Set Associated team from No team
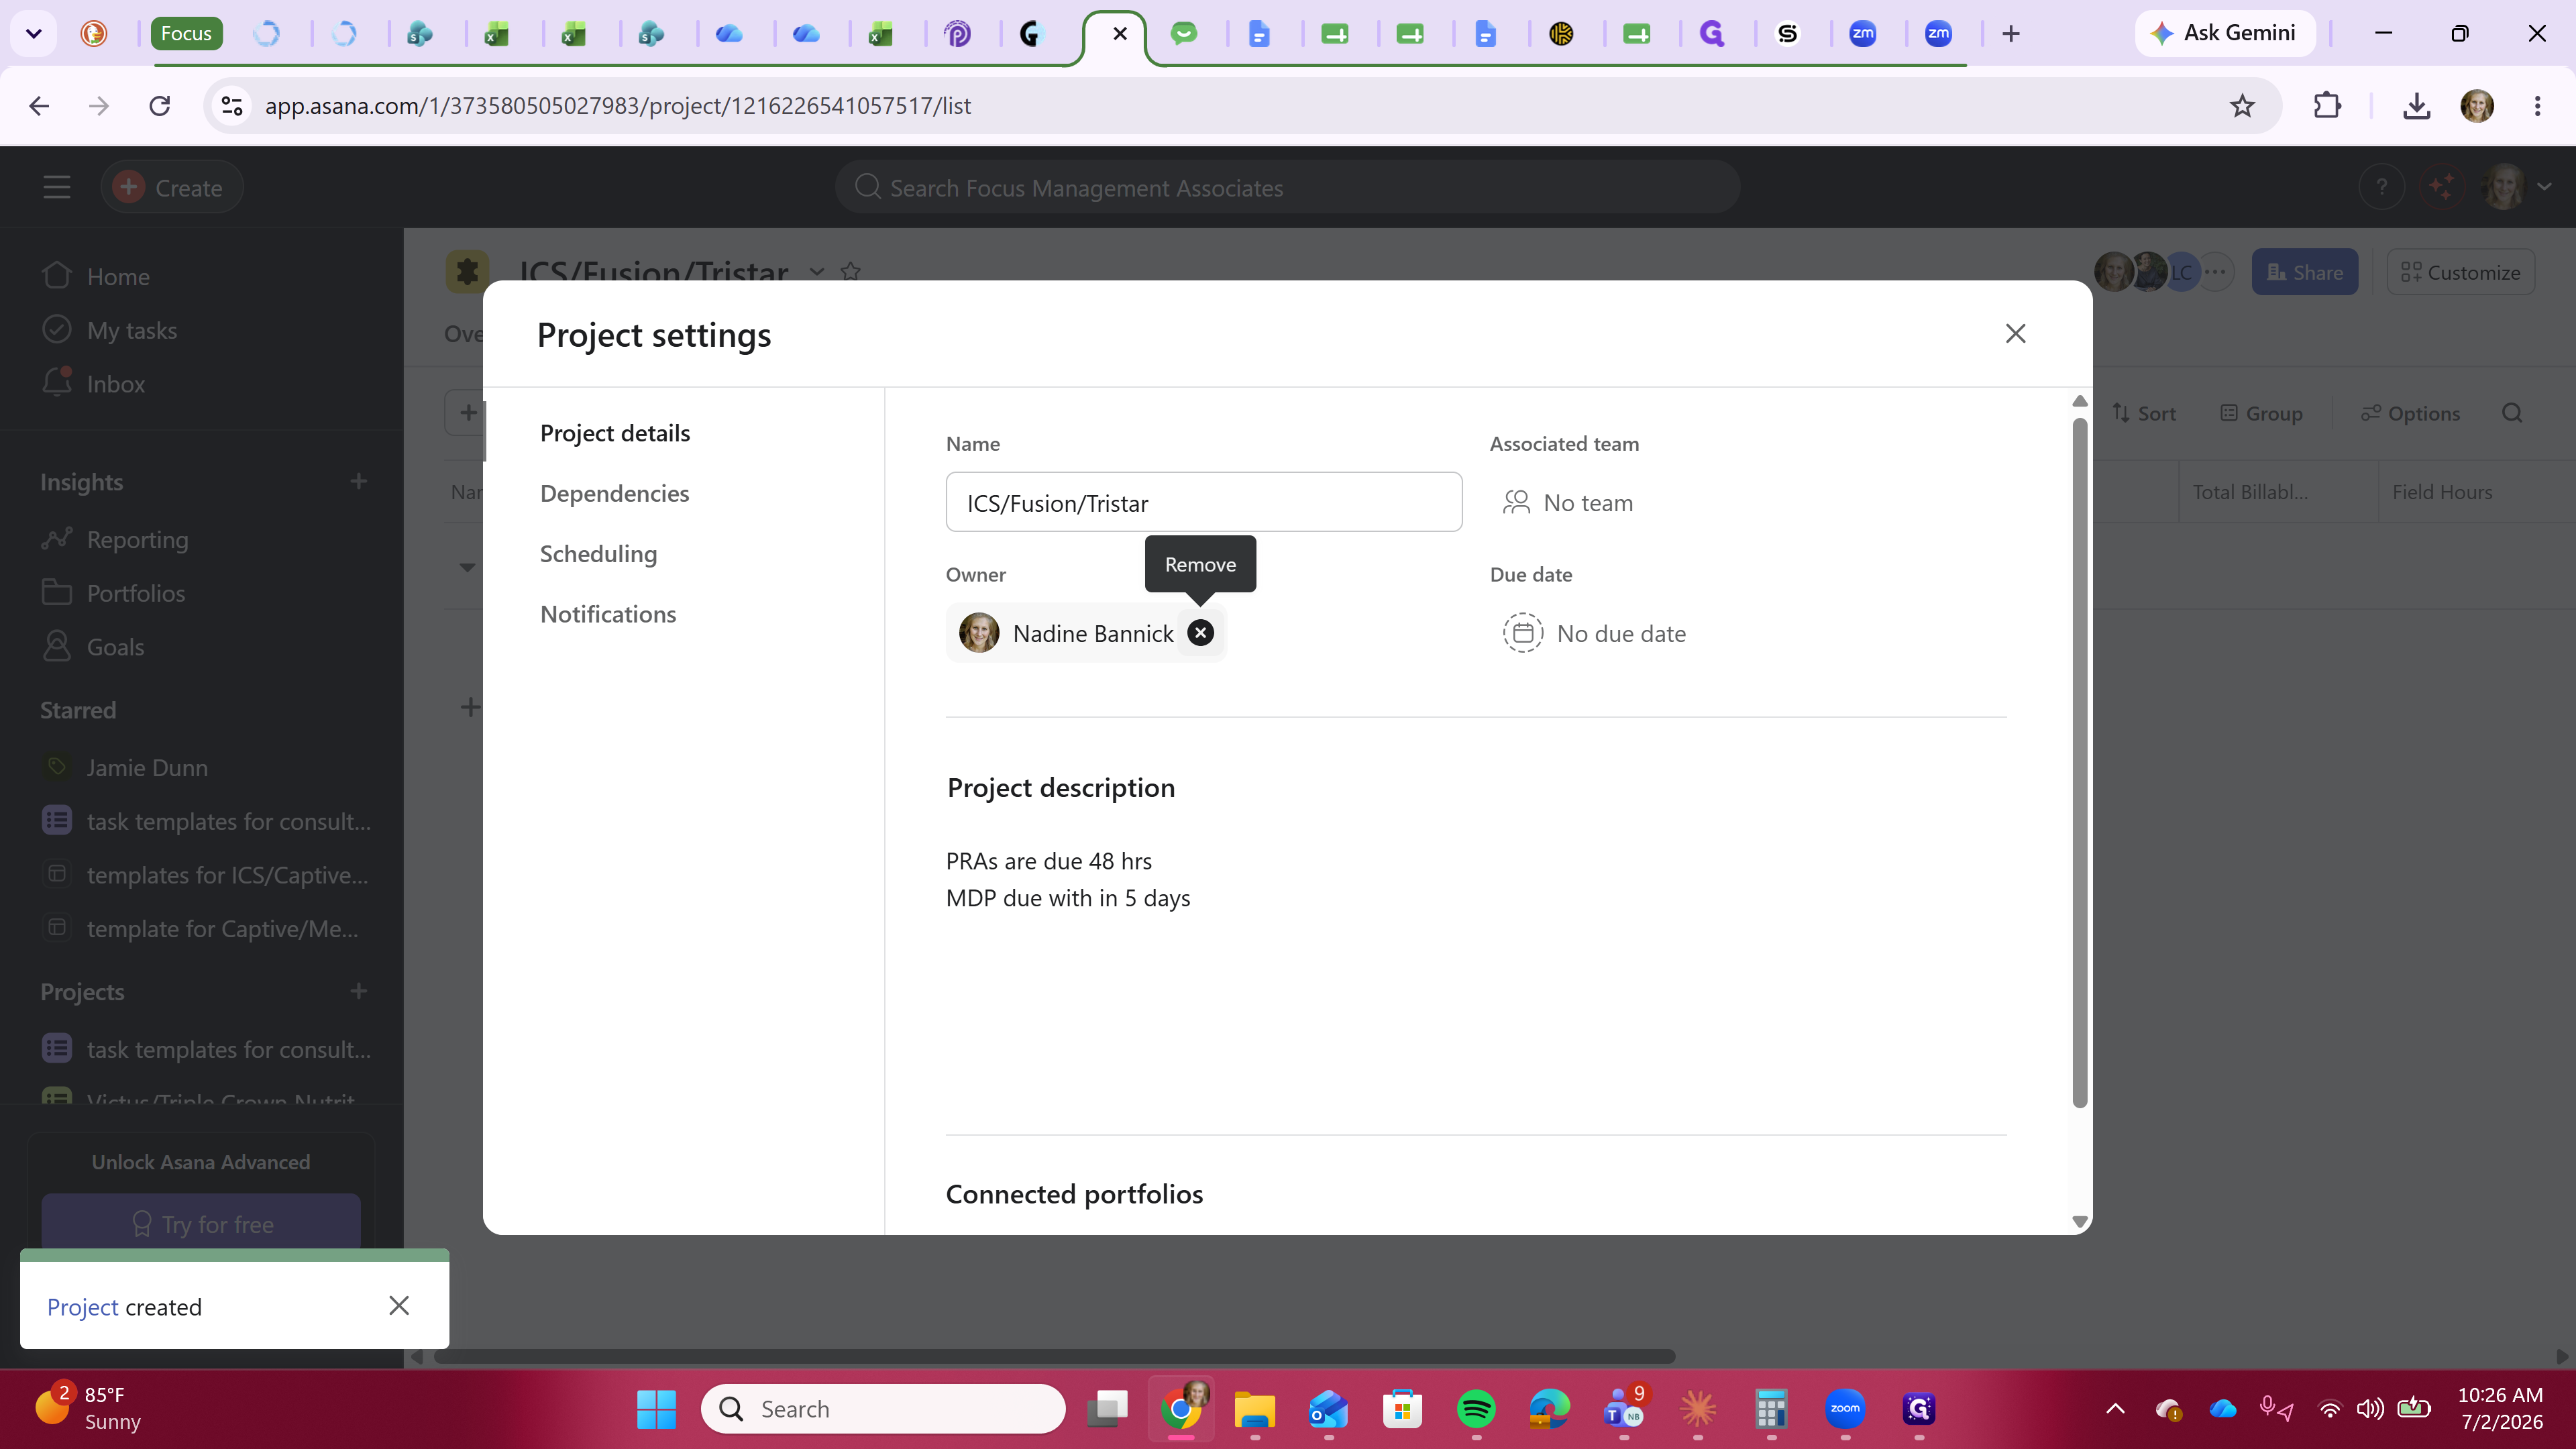The image size is (2576, 1449). (x=1567, y=502)
